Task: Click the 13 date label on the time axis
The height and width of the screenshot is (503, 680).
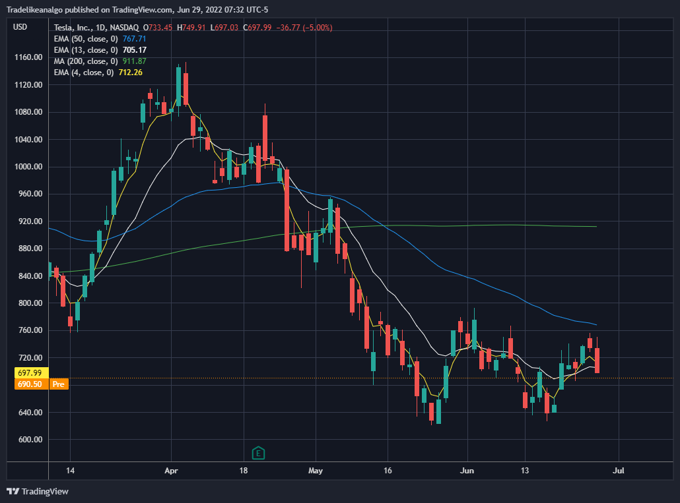Action: pyautogui.click(x=525, y=471)
